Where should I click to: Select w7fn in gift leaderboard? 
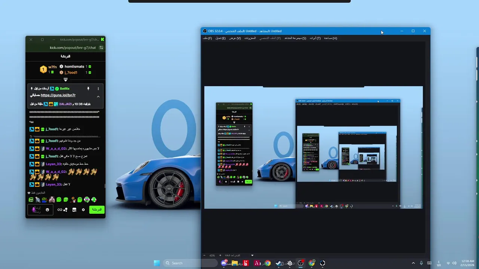pyautogui.click(x=52, y=67)
